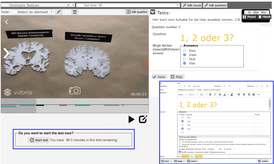Click the camera snapshot icon on video
The height and width of the screenshot is (164, 274).
75,90
